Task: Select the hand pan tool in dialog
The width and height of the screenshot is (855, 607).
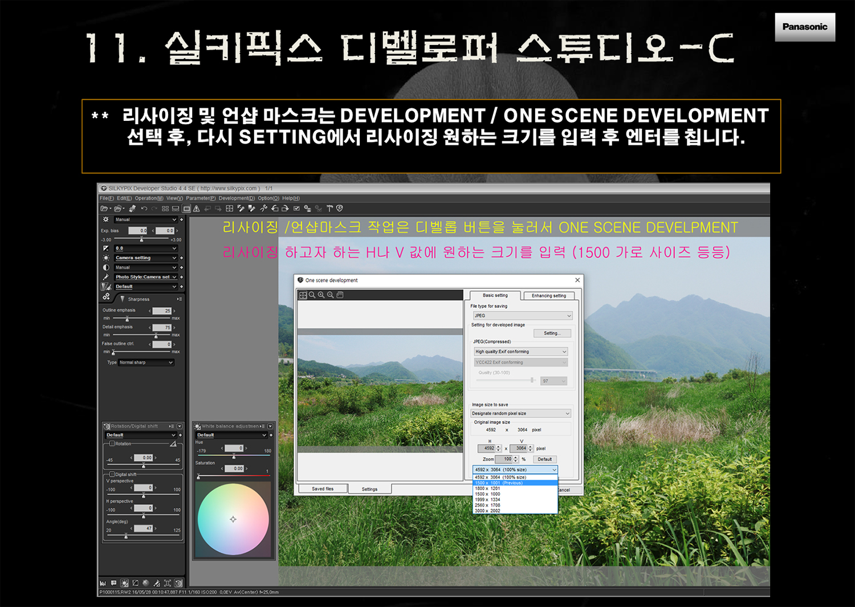Action: pos(340,295)
